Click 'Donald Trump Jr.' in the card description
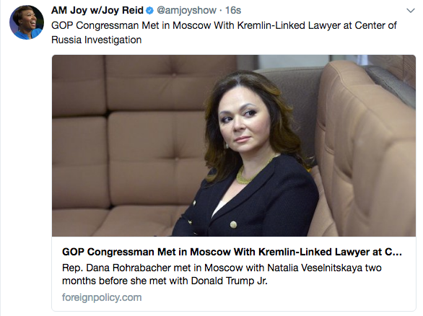Screen dimensions: 423x316 click(x=229, y=281)
